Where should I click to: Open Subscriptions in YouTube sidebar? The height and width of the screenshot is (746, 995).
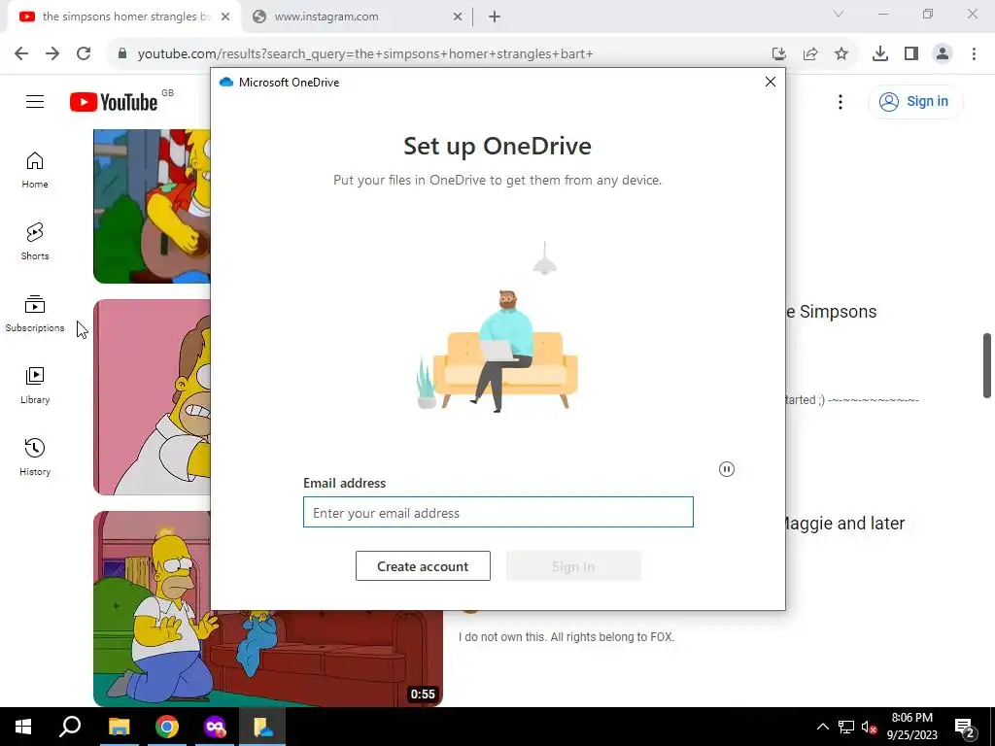point(35,314)
